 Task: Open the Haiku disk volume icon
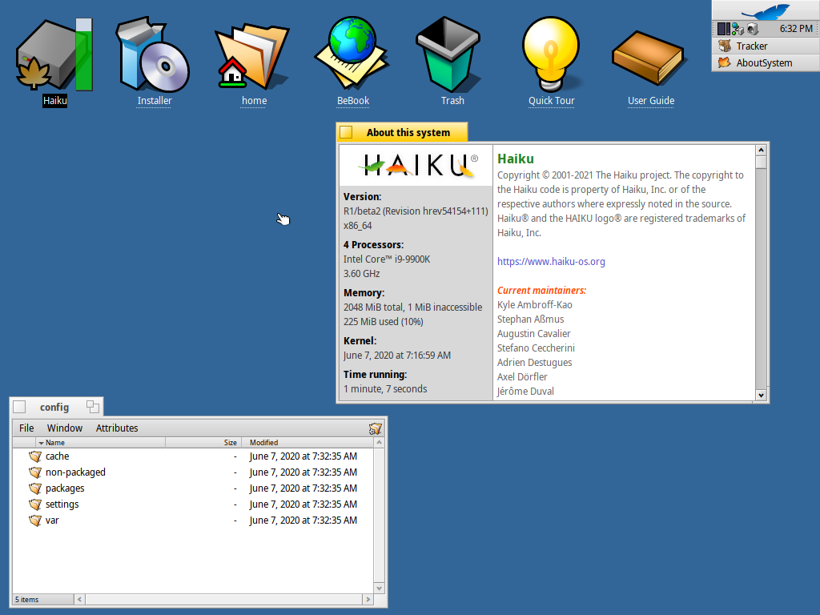55,55
